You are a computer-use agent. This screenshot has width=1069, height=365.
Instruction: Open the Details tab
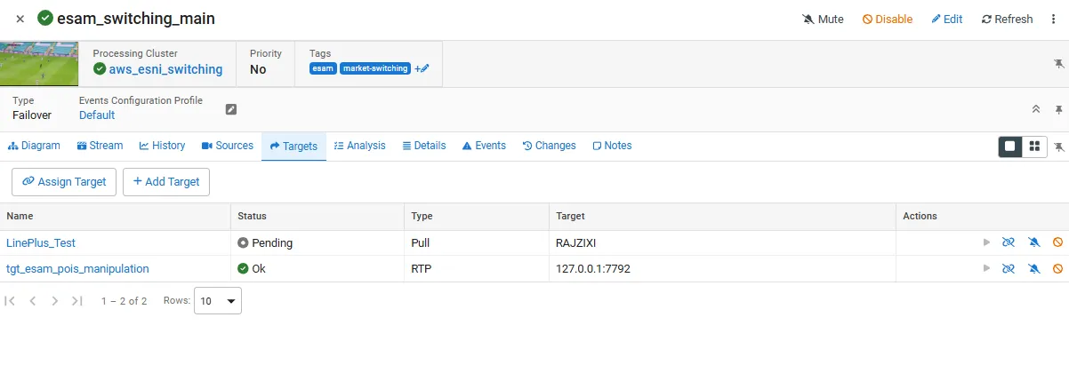coord(424,146)
